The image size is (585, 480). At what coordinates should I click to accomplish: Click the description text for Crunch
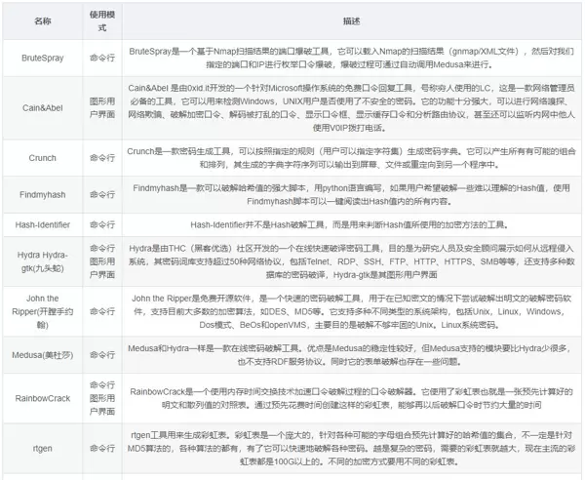[351, 158]
